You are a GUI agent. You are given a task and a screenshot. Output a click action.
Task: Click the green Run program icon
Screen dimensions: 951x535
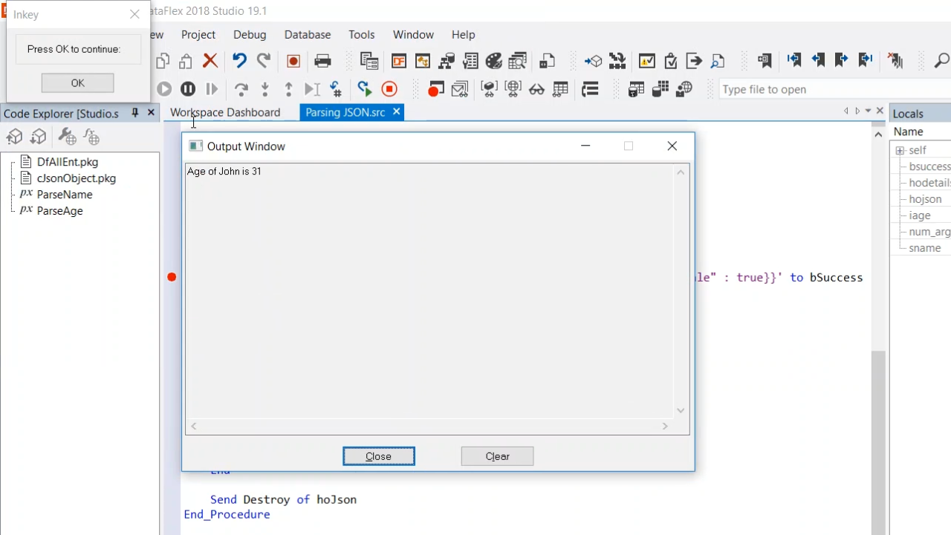pos(364,89)
